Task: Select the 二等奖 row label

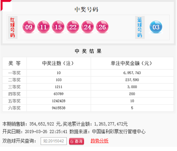Action: point(15,80)
